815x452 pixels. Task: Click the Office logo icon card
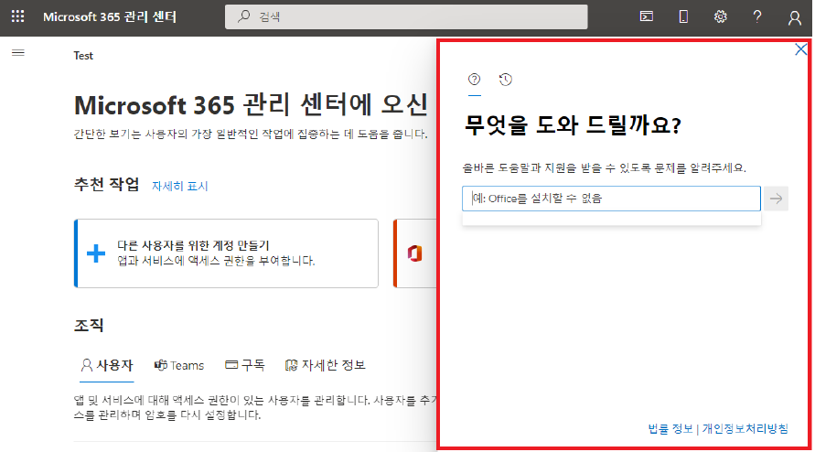point(414,253)
